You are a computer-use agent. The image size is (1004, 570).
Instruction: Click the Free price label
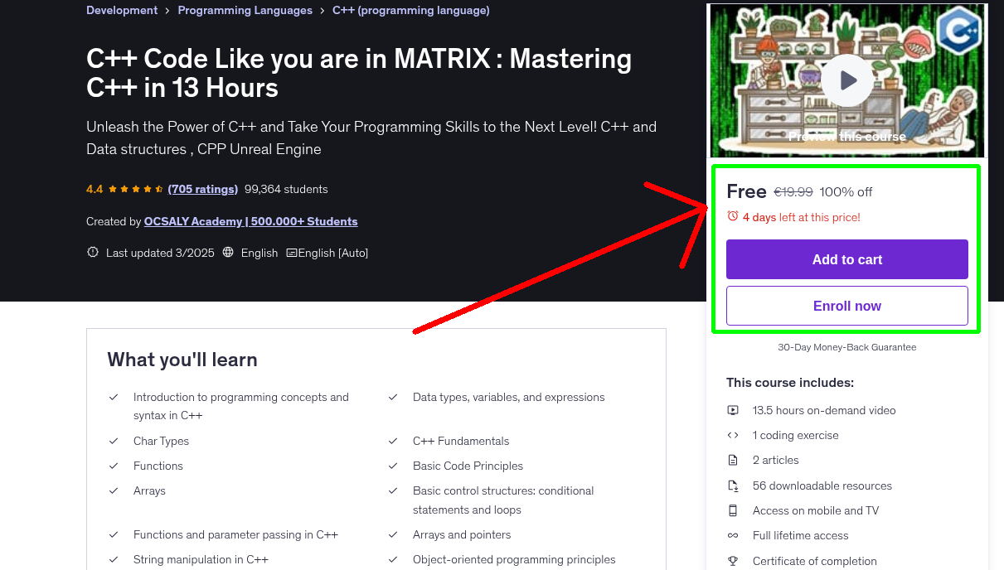[x=746, y=191]
